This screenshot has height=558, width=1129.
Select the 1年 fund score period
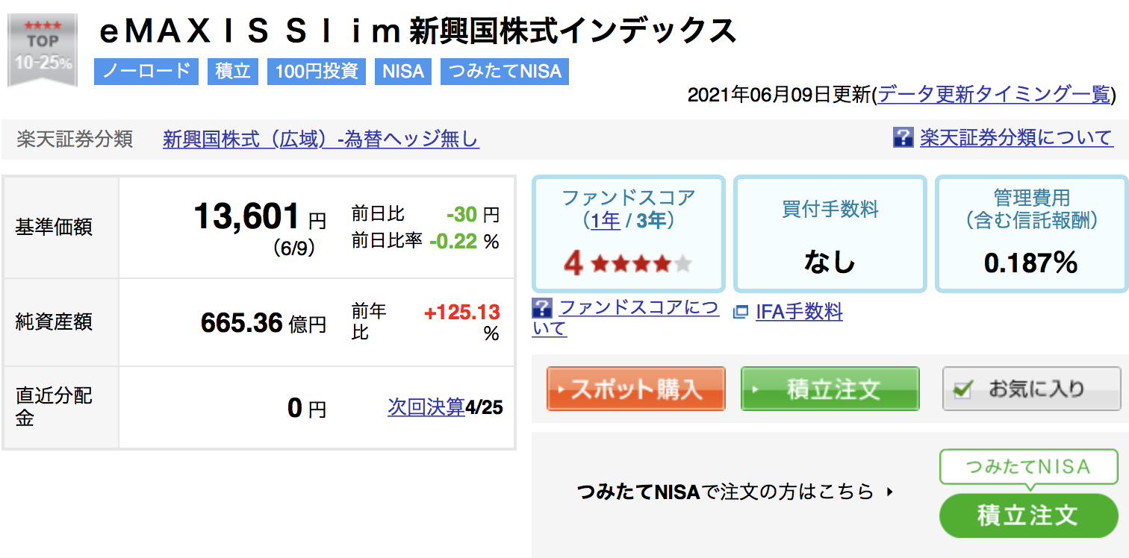coord(606,221)
